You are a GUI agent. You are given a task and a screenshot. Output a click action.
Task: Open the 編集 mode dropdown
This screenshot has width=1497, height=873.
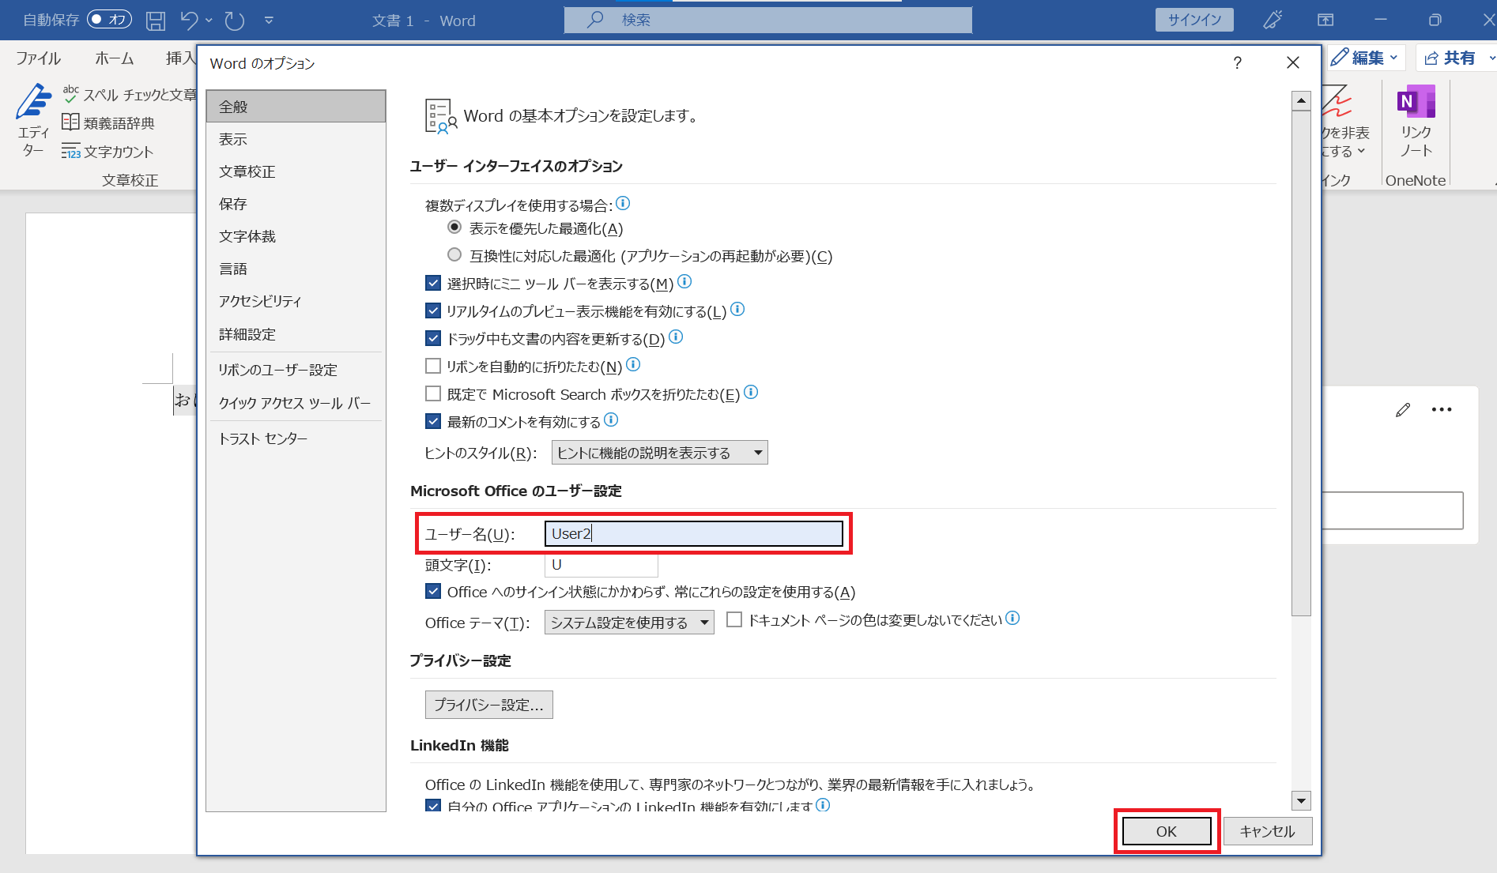point(1366,58)
